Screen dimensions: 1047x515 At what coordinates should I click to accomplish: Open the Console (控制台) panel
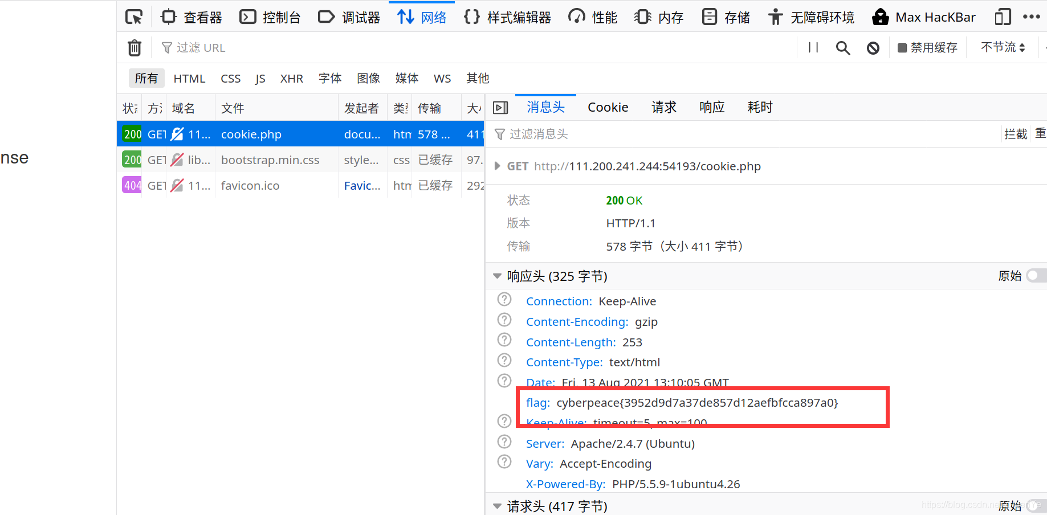270,17
